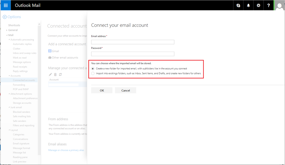Click the refresh icon for connected accounts
The height and width of the screenshot is (165, 285).
pyautogui.click(x=60, y=74)
